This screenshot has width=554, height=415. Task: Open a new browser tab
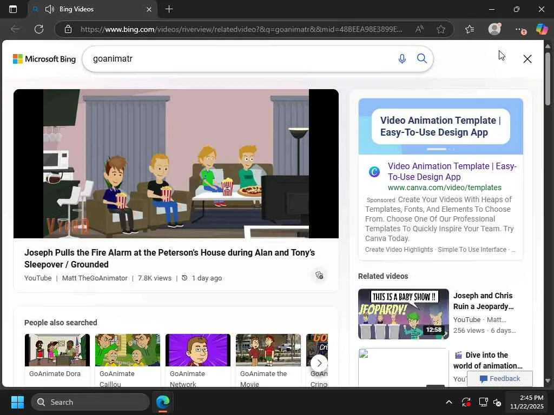coord(169,9)
